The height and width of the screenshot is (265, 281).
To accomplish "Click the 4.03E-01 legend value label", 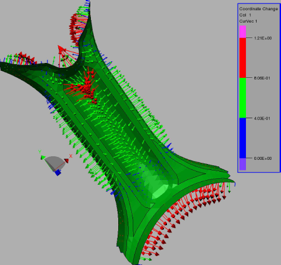I will [x=262, y=118].
